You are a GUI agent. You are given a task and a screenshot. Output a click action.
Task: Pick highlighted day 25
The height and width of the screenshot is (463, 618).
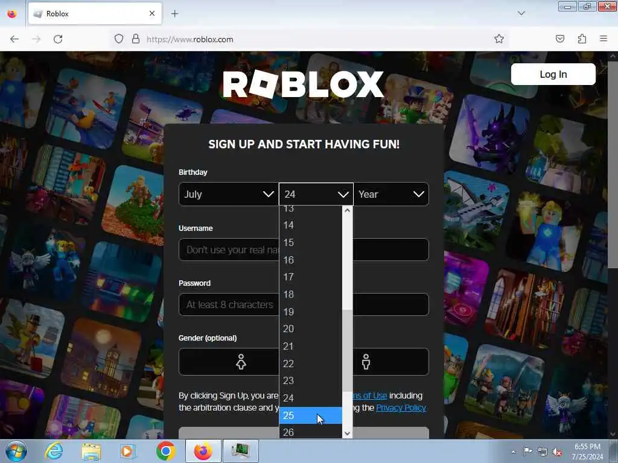coord(310,415)
